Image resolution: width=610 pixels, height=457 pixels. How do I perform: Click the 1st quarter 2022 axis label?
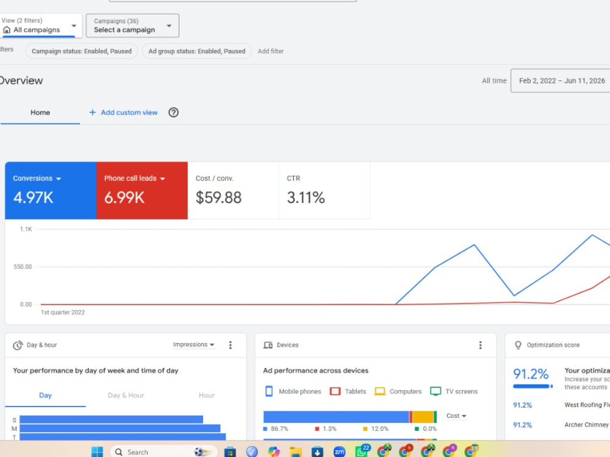coord(63,313)
